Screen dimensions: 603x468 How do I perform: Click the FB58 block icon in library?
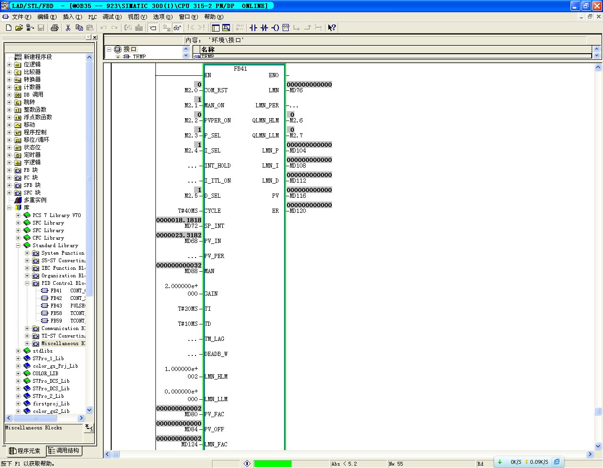coord(45,313)
